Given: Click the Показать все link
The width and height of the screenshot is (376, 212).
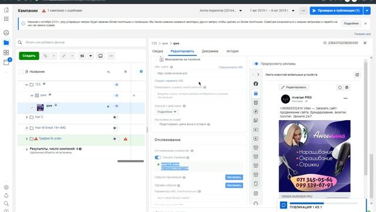Looking at the screenshot, I should 362,34.
